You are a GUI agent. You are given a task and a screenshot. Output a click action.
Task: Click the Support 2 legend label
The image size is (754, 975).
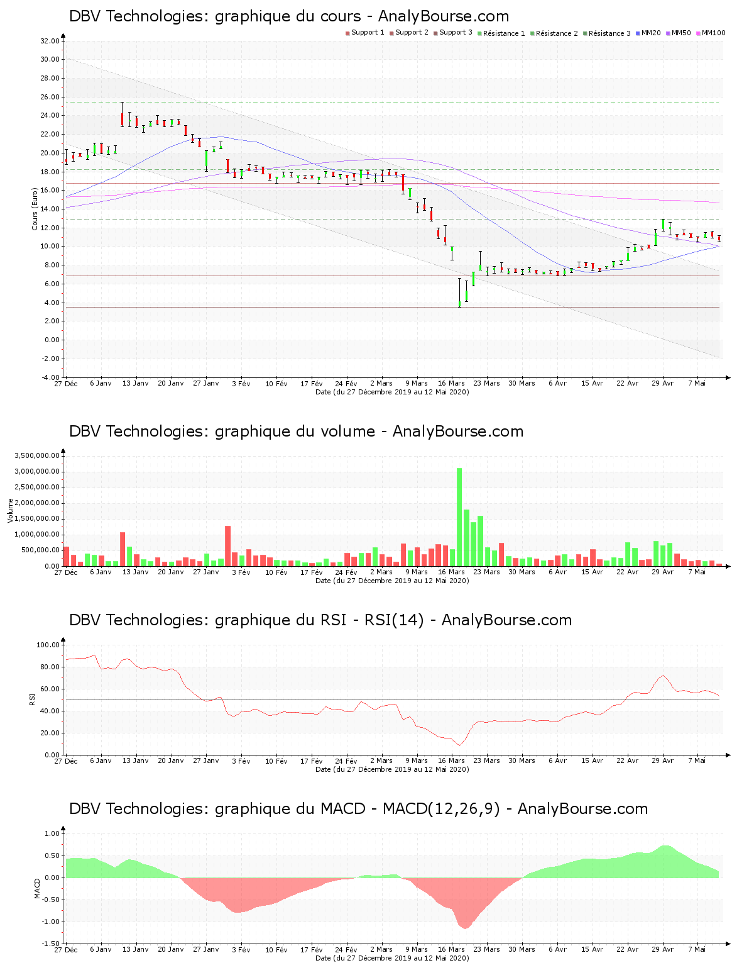412,33
